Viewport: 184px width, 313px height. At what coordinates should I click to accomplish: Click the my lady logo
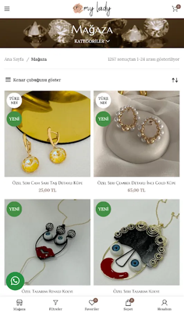[x=92, y=9]
